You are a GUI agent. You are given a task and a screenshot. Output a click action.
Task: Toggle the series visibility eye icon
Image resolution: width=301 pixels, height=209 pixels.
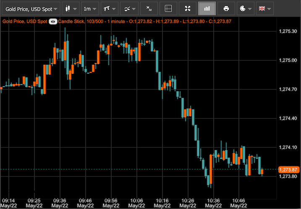point(53,21)
